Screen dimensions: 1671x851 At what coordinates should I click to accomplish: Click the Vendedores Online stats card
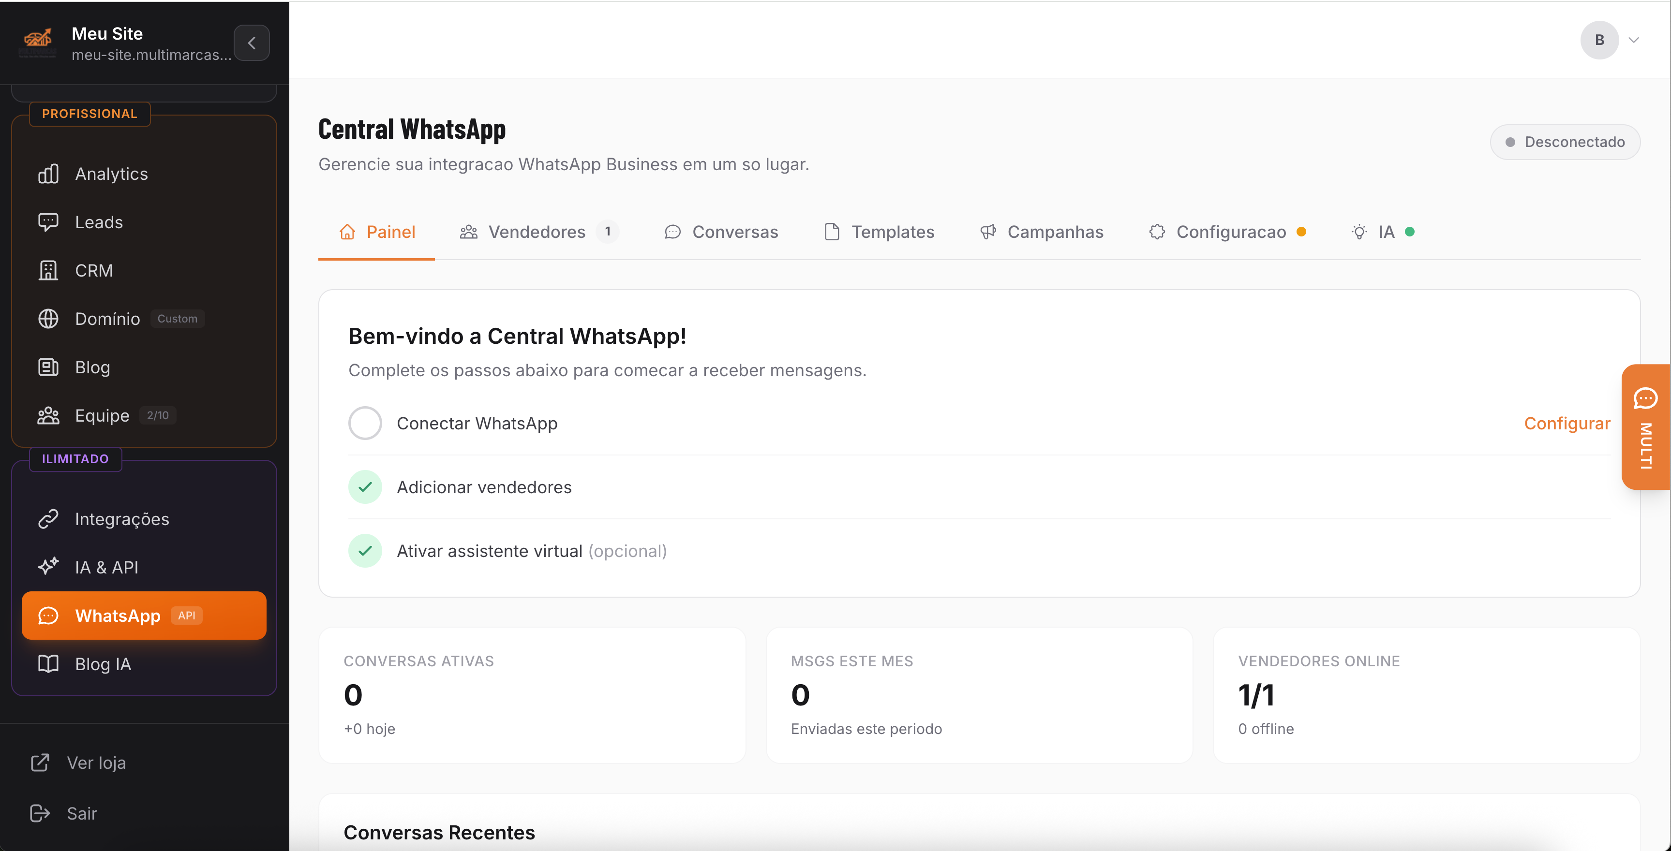[1427, 695]
